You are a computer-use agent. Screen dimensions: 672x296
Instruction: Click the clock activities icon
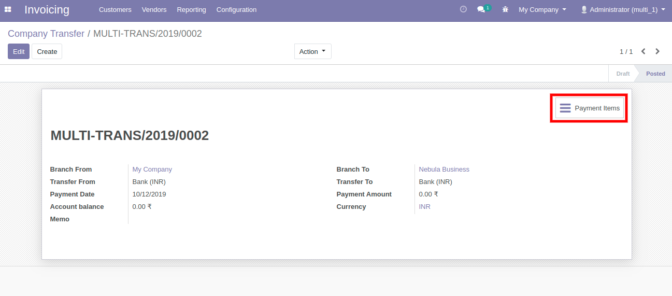(x=463, y=9)
